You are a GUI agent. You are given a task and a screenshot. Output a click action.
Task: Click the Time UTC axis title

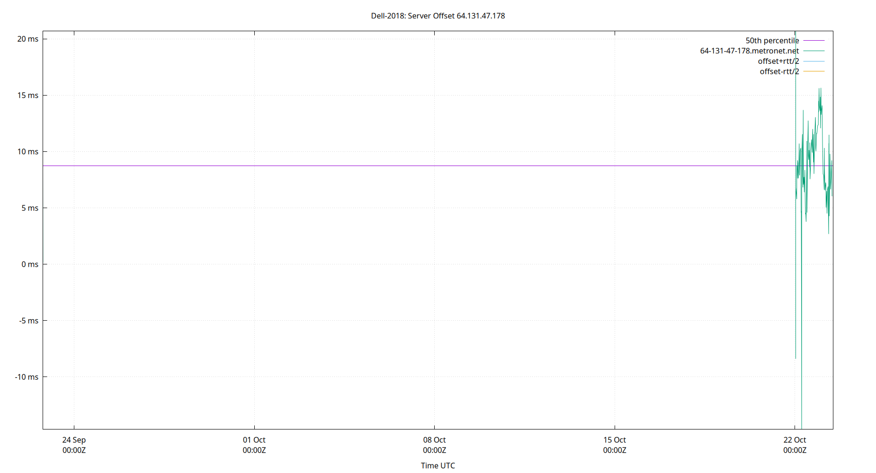pos(438,465)
